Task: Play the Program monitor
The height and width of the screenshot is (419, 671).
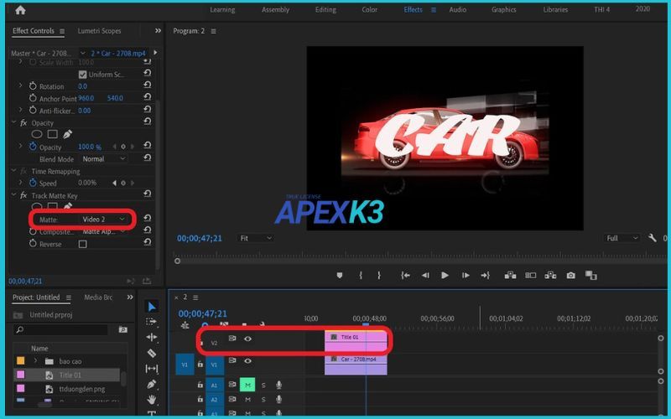Action: point(445,276)
